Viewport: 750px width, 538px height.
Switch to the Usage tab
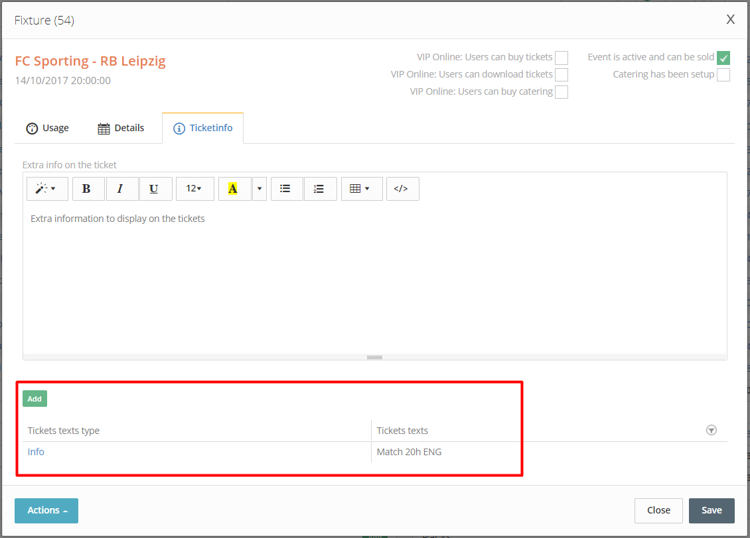[47, 128]
